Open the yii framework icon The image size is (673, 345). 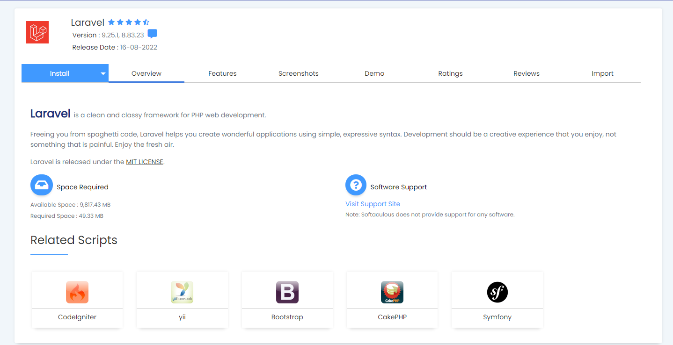click(182, 292)
